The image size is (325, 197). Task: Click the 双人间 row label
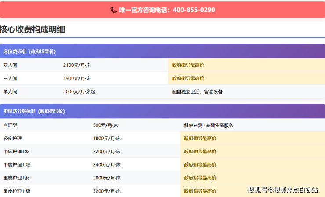[x=10, y=65]
